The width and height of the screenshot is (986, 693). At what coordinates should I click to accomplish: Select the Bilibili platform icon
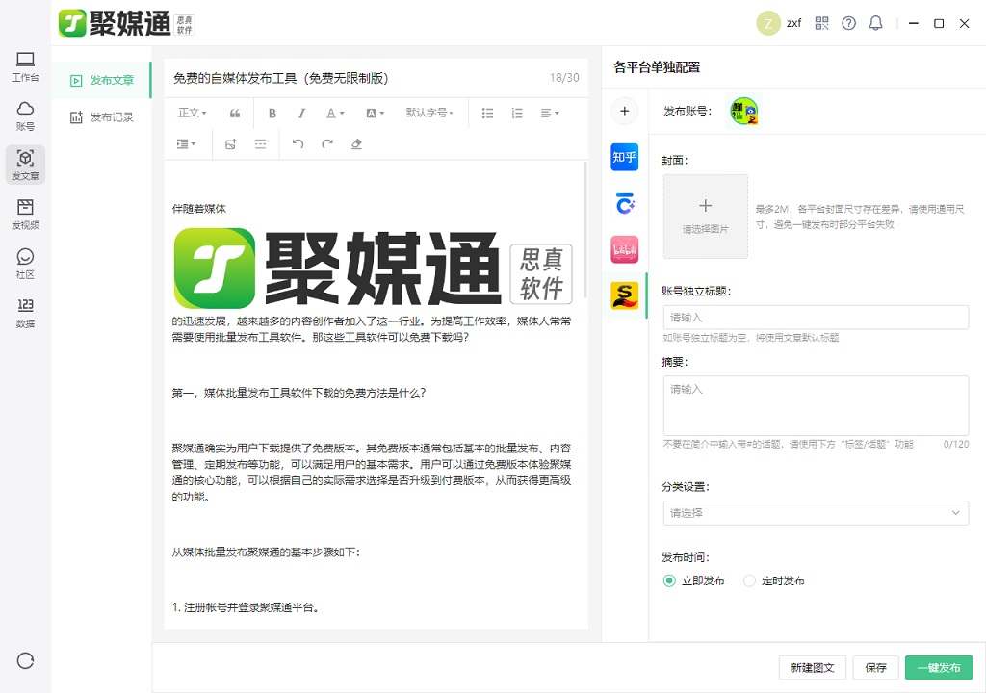coord(624,249)
